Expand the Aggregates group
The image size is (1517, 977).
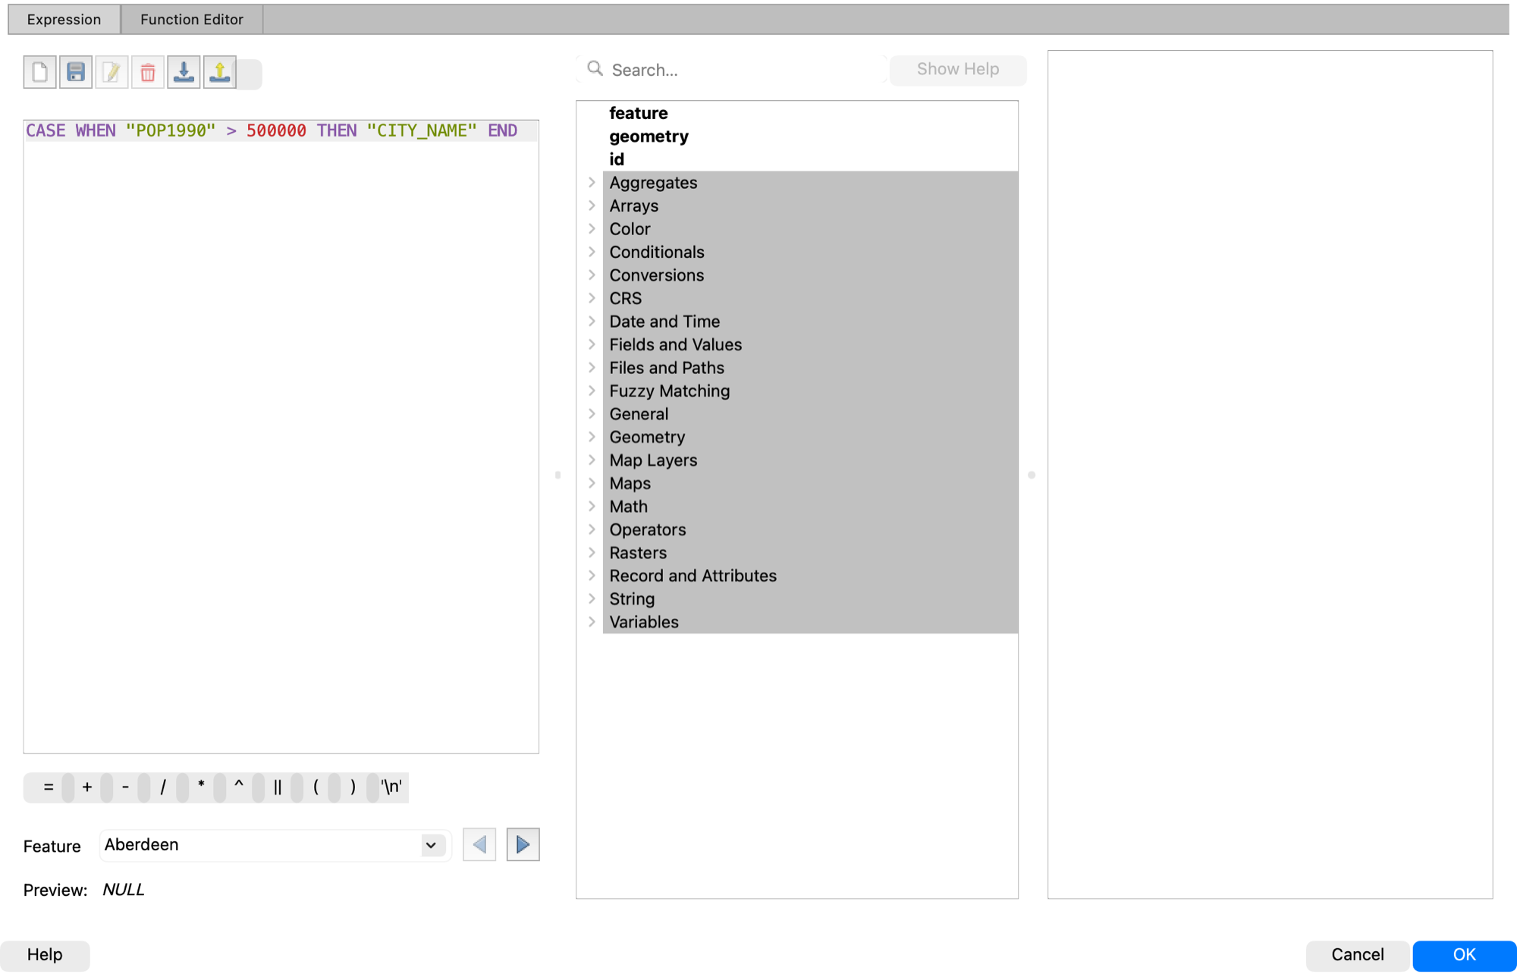[x=592, y=183]
